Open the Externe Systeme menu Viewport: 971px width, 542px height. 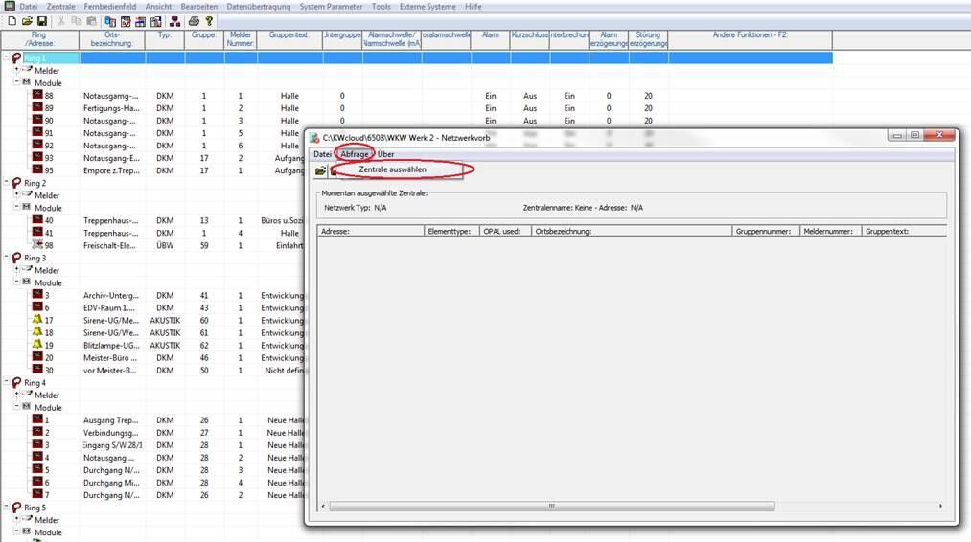428,6
